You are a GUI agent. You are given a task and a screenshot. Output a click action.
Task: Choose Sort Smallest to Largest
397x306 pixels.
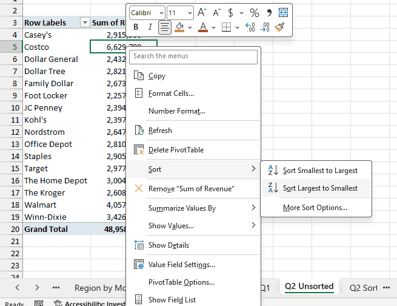[x=316, y=171]
